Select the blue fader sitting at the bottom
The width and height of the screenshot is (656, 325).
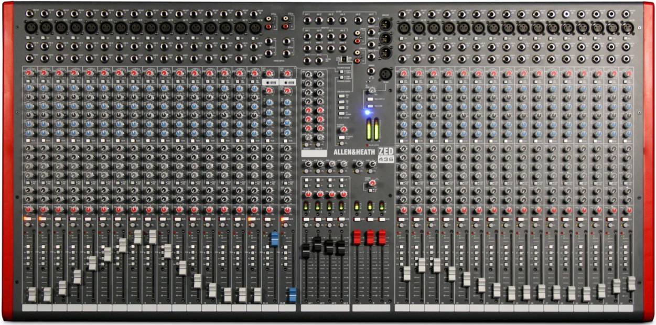point(292,294)
